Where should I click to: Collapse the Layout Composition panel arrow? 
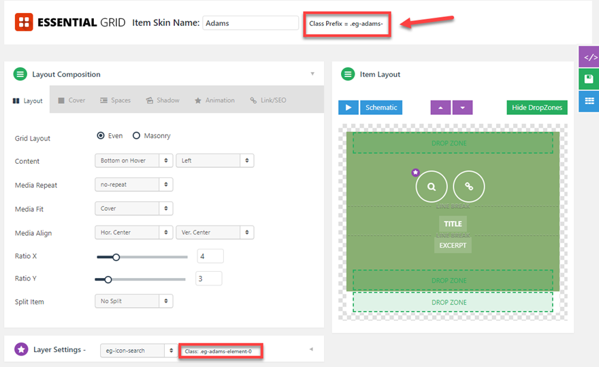point(312,73)
